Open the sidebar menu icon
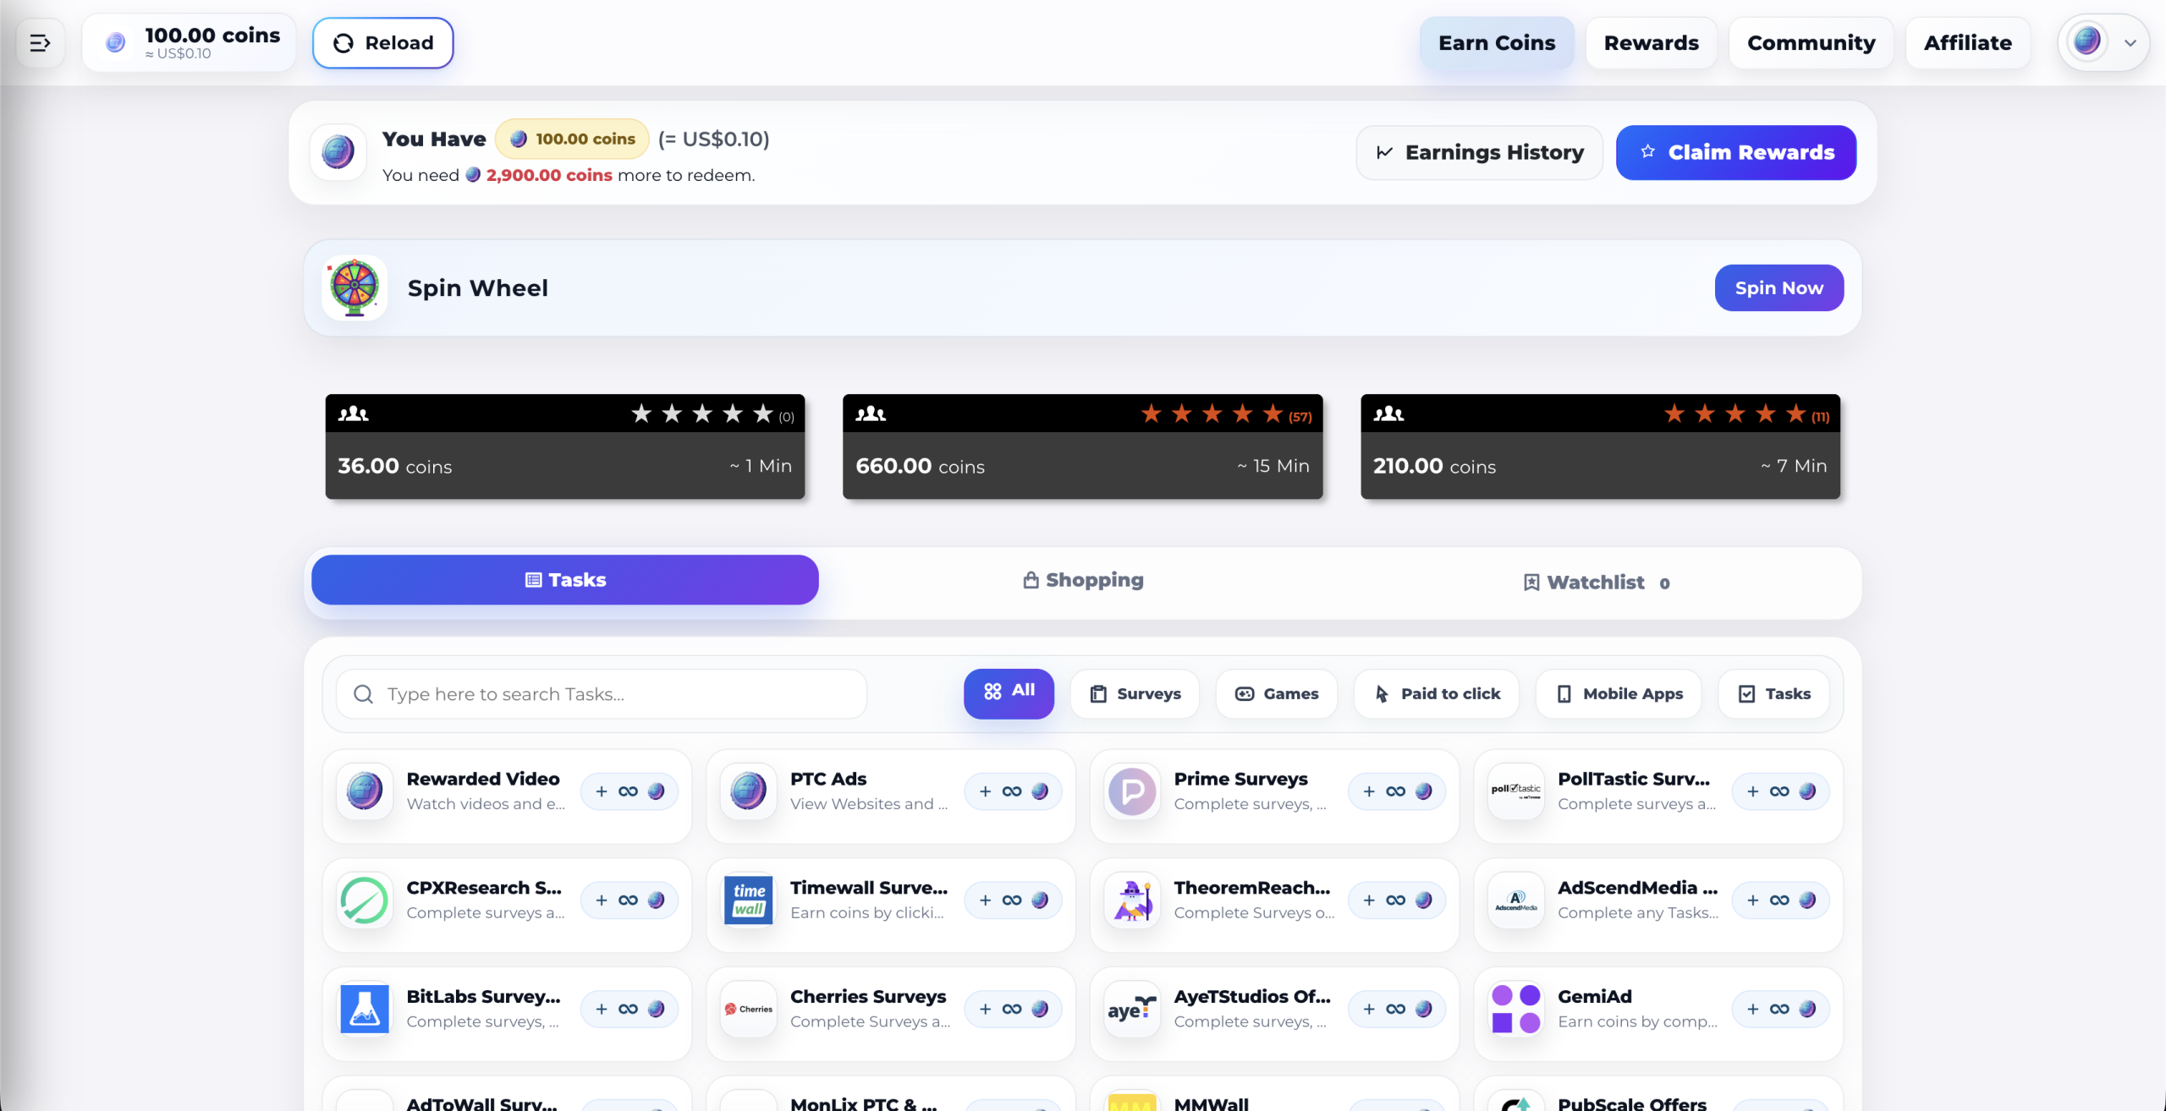 coord(40,42)
